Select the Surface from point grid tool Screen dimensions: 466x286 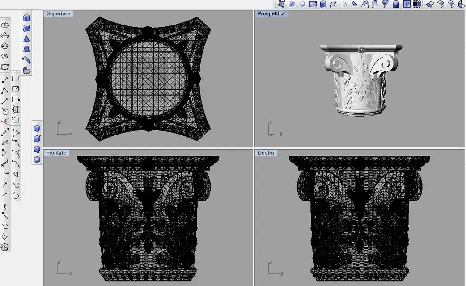point(417,4)
